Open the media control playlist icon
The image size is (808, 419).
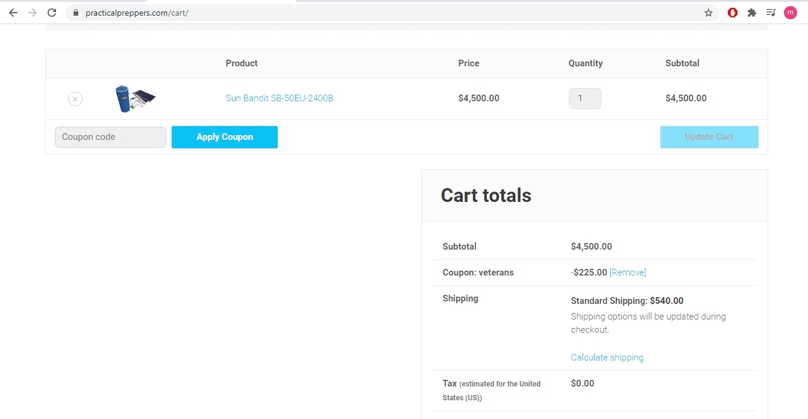(771, 13)
